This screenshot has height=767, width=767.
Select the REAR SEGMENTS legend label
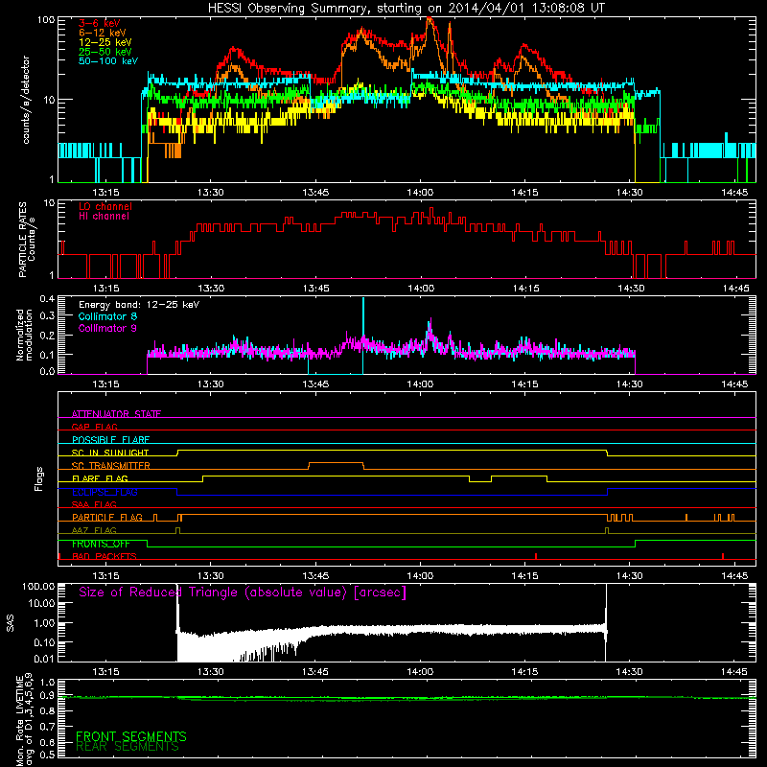(x=128, y=747)
